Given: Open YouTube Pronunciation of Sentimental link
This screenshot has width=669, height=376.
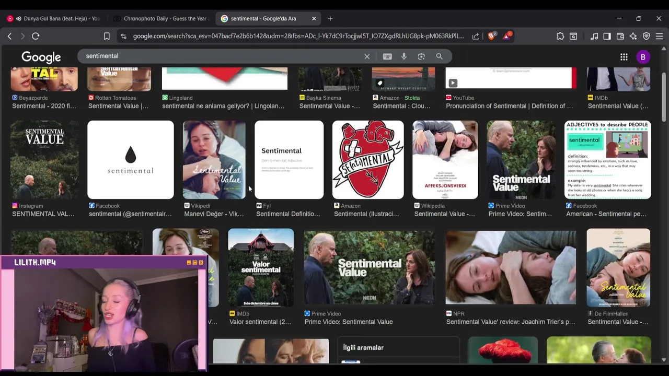Looking at the screenshot, I should (509, 106).
